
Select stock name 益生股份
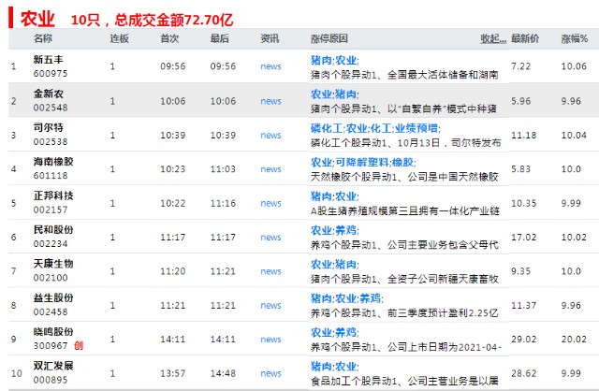pyautogui.click(x=53, y=297)
